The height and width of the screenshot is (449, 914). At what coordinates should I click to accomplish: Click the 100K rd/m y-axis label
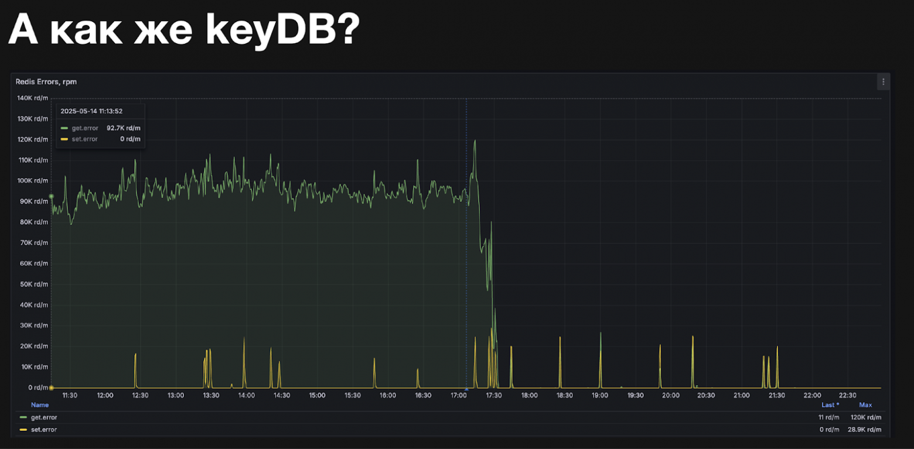(33, 180)
